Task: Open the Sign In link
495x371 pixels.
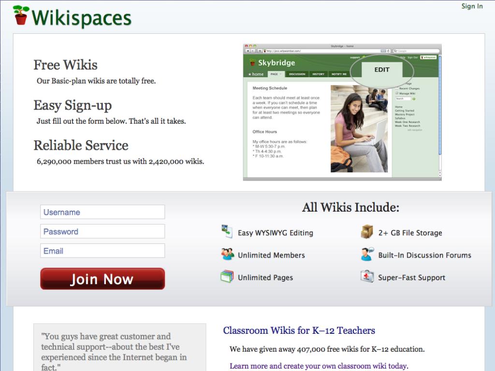Action: 472,6
